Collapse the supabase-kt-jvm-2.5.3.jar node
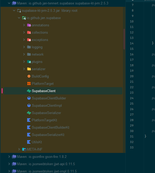 [14, 10]
